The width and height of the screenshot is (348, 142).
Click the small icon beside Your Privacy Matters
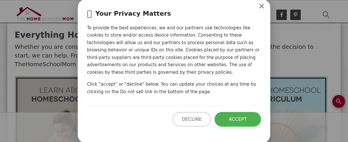(x=90, y=14)
